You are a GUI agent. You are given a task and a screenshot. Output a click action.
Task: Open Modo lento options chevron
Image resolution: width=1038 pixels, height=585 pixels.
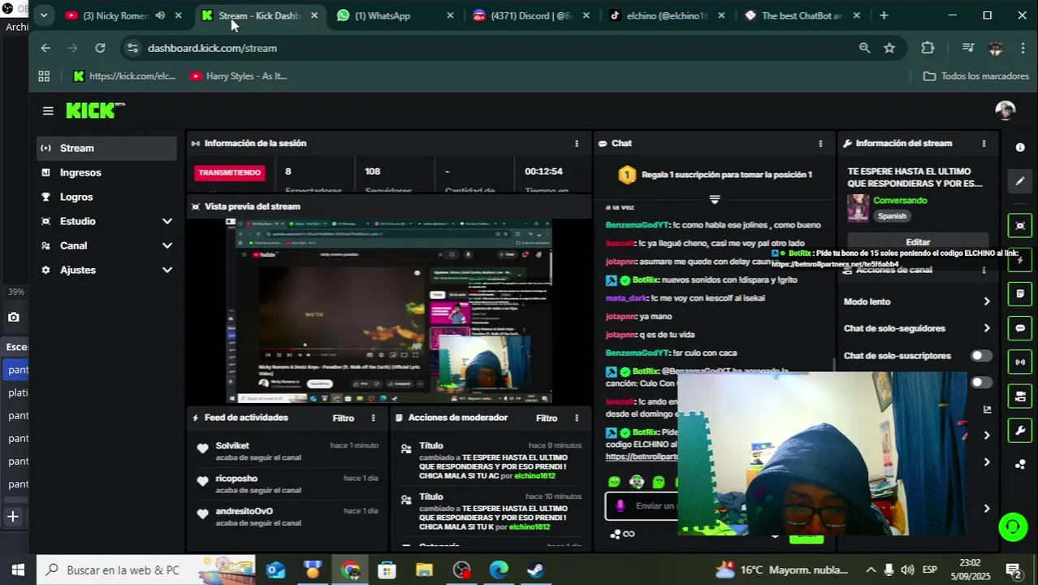click(987, 301)
